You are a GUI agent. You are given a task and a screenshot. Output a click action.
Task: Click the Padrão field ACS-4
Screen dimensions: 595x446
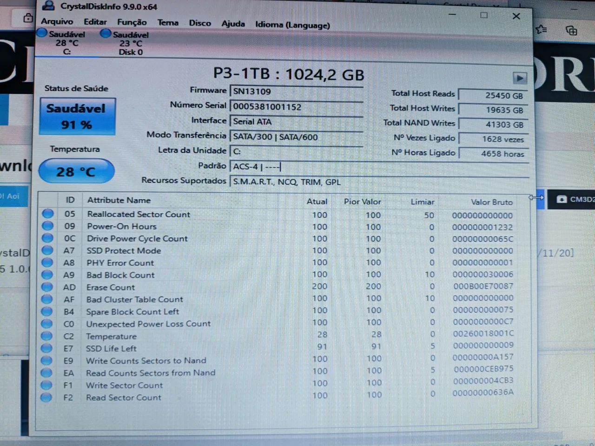379,167
